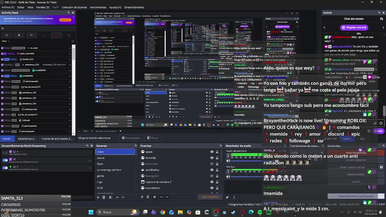Collapse the chat with the arrow beside Regalar una sub
This screenshot has height=217, width=386.
click(324, 27)
